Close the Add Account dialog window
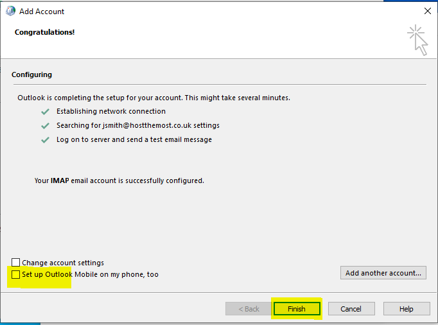 tap(427, 11)
